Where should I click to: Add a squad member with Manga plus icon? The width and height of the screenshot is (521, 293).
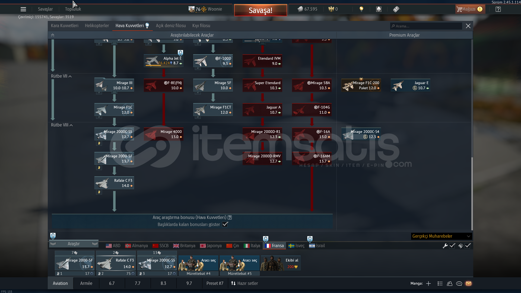click(x=428, y=284)
